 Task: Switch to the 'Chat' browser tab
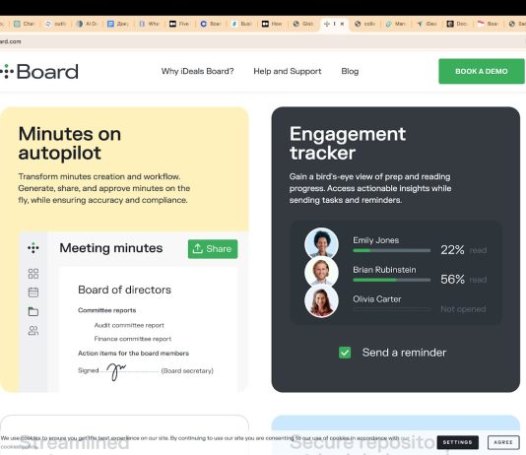tap(25, 24)
